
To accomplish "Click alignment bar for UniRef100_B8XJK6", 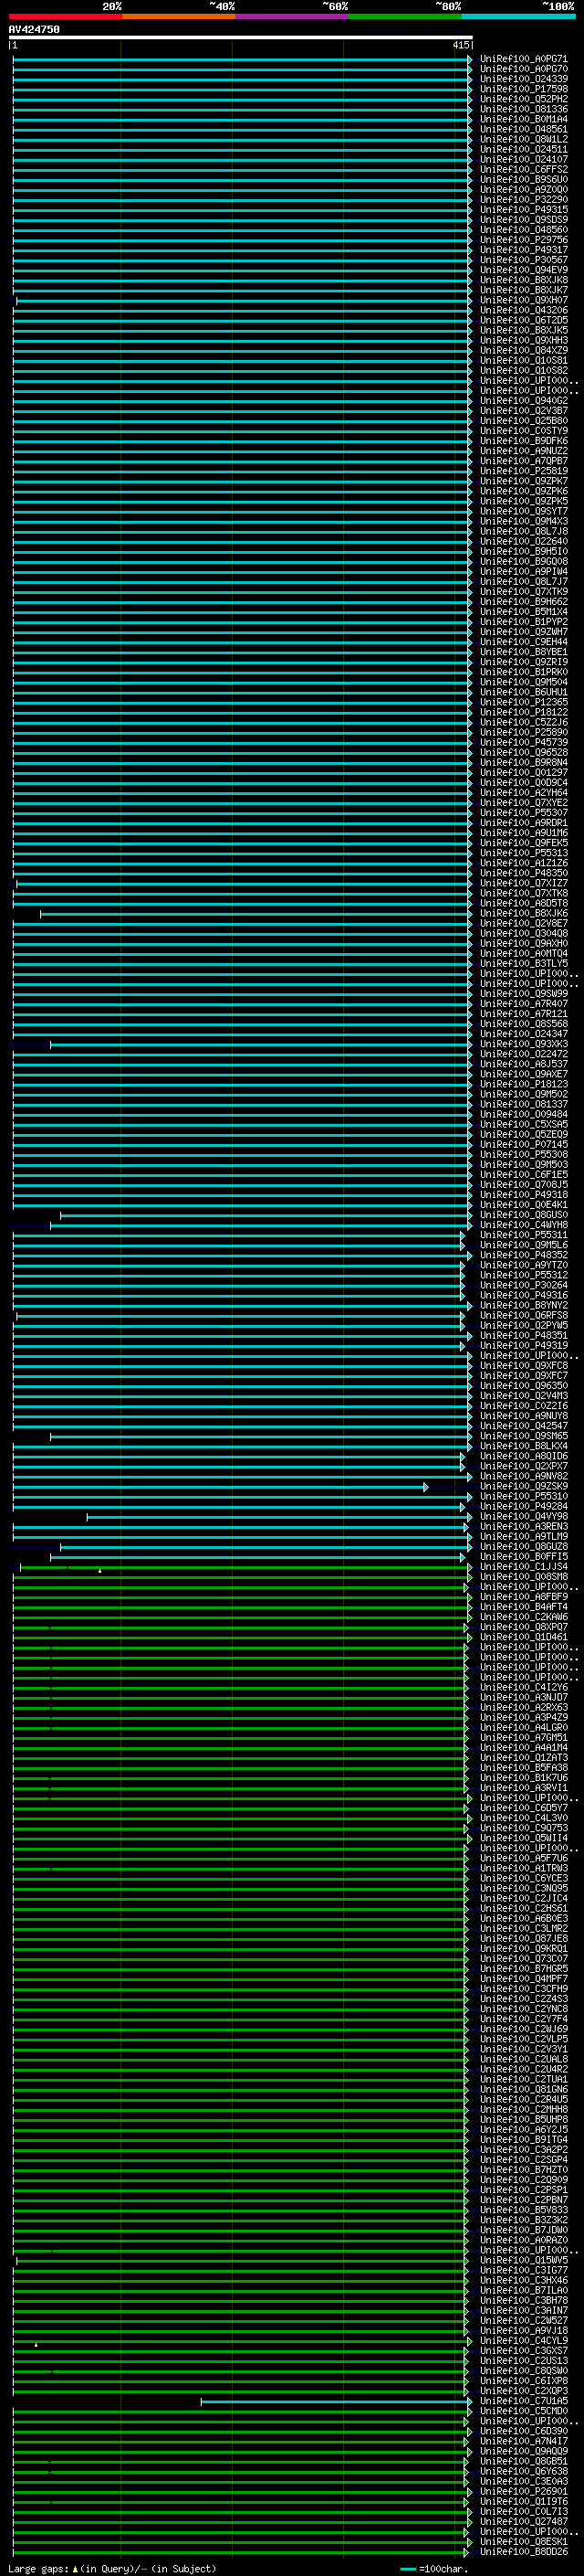I will (256, 913).
